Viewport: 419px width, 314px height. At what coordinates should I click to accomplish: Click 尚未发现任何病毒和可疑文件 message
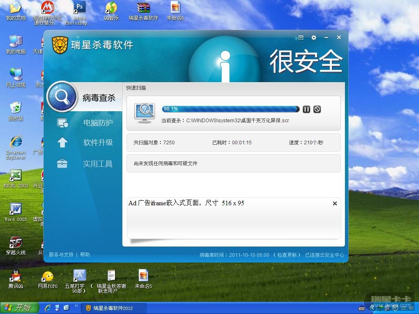click(165, 164)
